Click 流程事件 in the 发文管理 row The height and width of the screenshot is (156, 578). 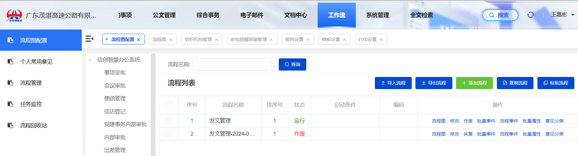pos(509,121)
